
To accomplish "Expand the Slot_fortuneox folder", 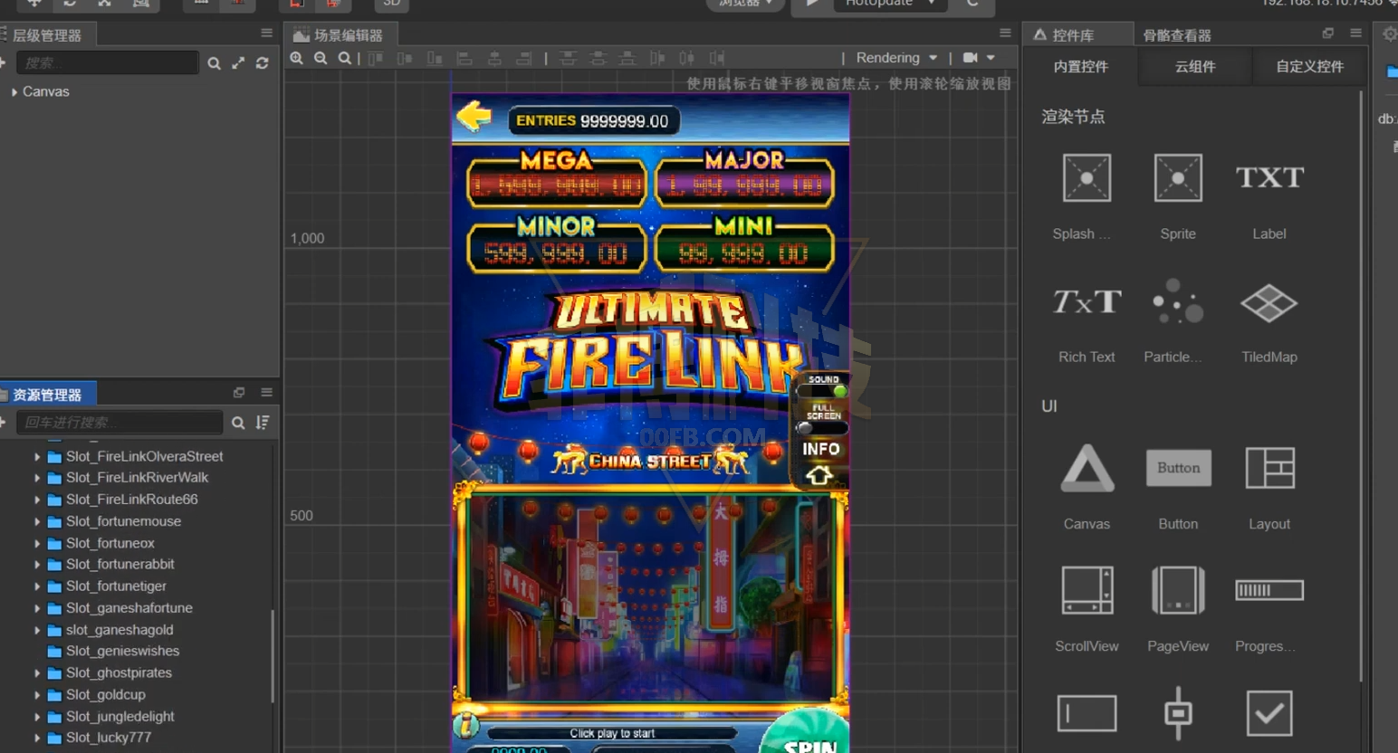I will point(37,544).
